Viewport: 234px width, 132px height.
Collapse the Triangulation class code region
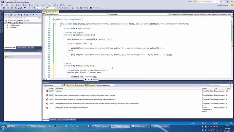(55, 19)
